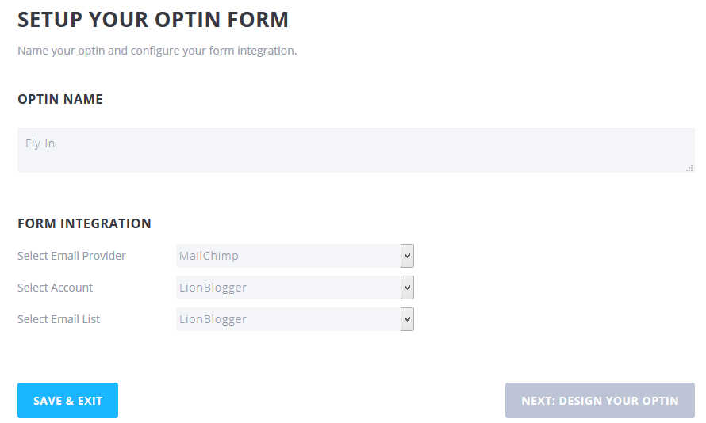Click the arrow beside MailChimp
This screenshot has height=423, width=706.
tap(407, 256)
